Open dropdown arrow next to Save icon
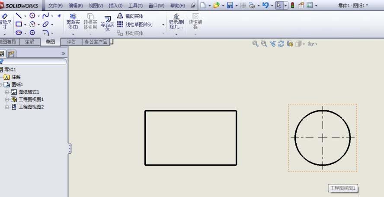This screenshot has height=197, width=384. pos(237,6)
